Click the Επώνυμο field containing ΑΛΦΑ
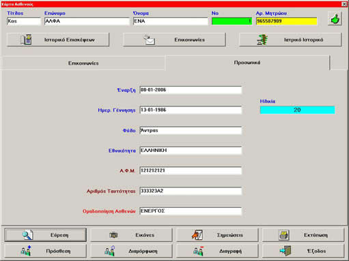This screenshot has width=349, height=261. click(87, 21)
